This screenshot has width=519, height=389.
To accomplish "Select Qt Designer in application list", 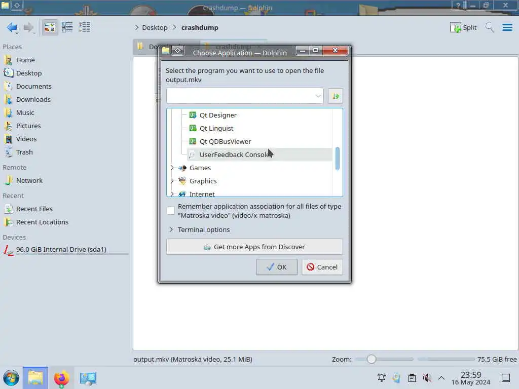I will tap(218, 115).
